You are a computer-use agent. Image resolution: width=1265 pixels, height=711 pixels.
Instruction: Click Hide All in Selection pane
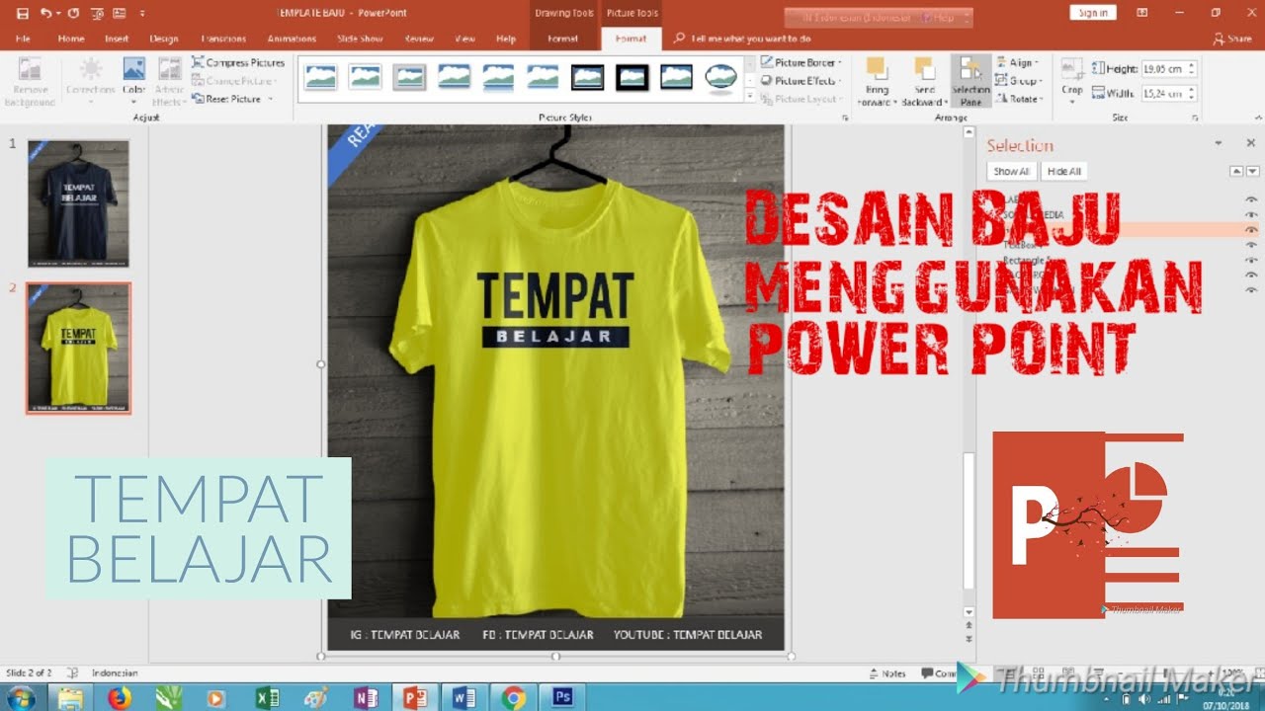pos(1063,171)
